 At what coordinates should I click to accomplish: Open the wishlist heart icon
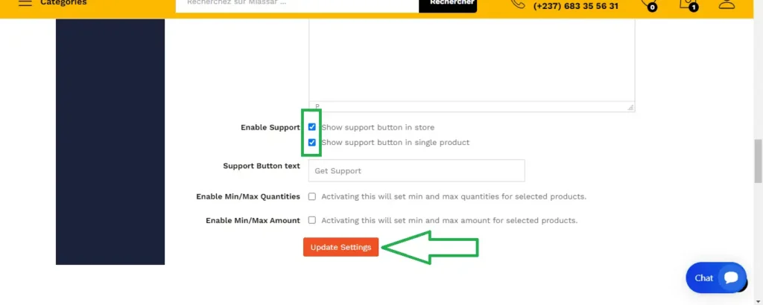tap(648, 4)
